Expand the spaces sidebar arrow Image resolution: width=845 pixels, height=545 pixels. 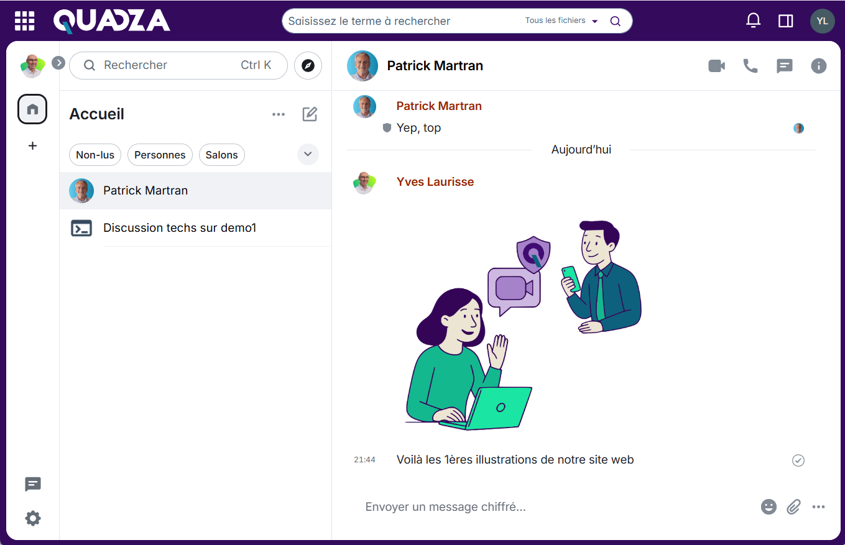pyautogui.click(x=58, y=63)
